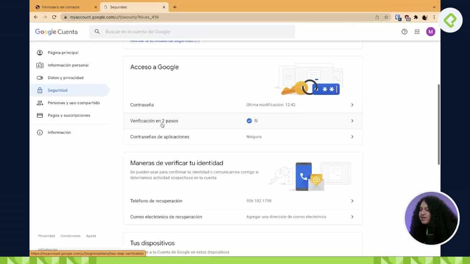The height and width of the screenshot is (264, 470).
Task: Click the search magnifier in Google search bar
Action: point(97,32)
